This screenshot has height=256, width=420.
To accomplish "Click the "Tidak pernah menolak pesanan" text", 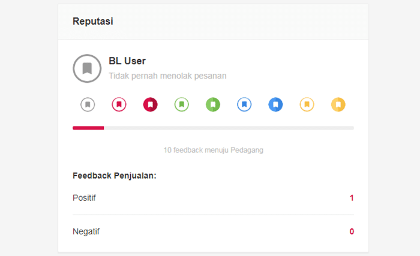I will pos(167,76).
